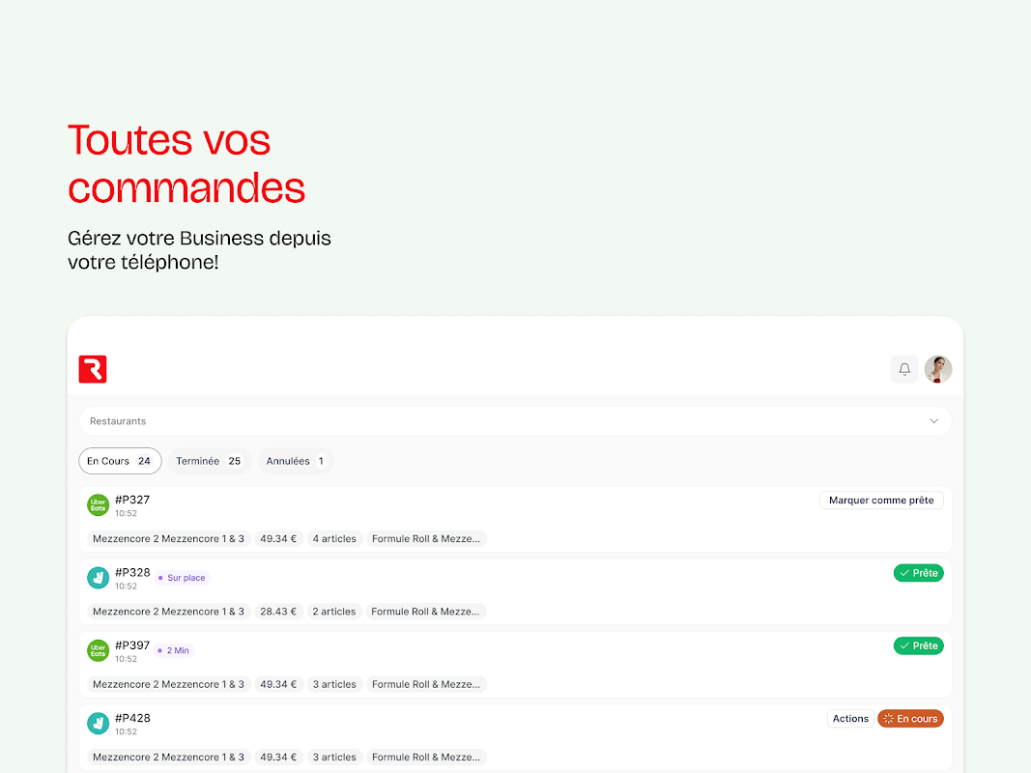The height and width of the screenshot is (773, 1031).
Task: Switch to the Terminée tab
Action: click(x=209, y=461)
